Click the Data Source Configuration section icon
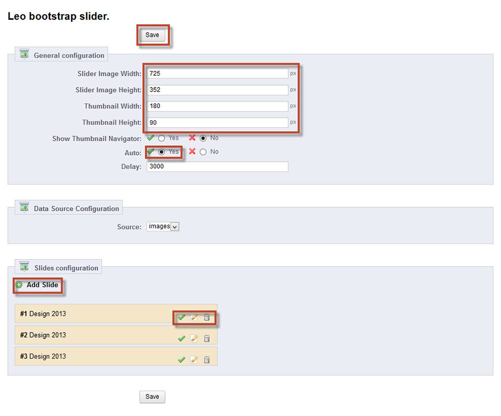This screenshot has width=501, height=416. click(25, 208)
